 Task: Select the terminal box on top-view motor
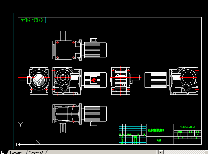pos(94,40)
